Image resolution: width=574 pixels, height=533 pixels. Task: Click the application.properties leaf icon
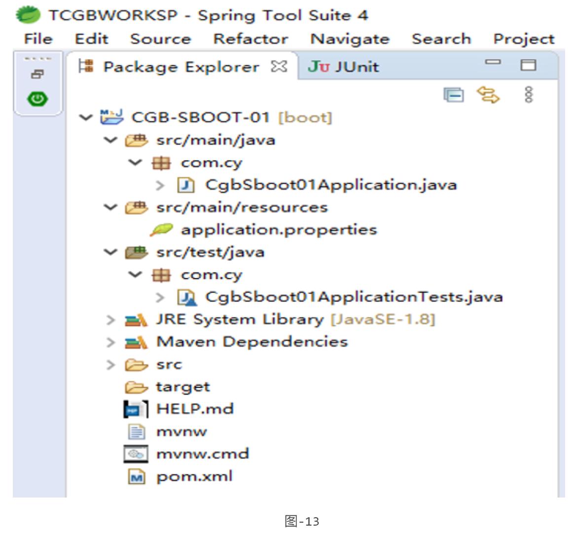click(161, 230)
